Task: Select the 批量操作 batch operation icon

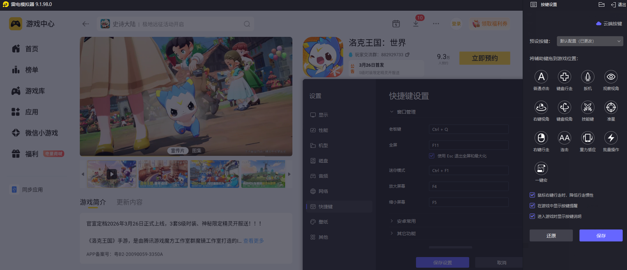Action: click(611, 138)
